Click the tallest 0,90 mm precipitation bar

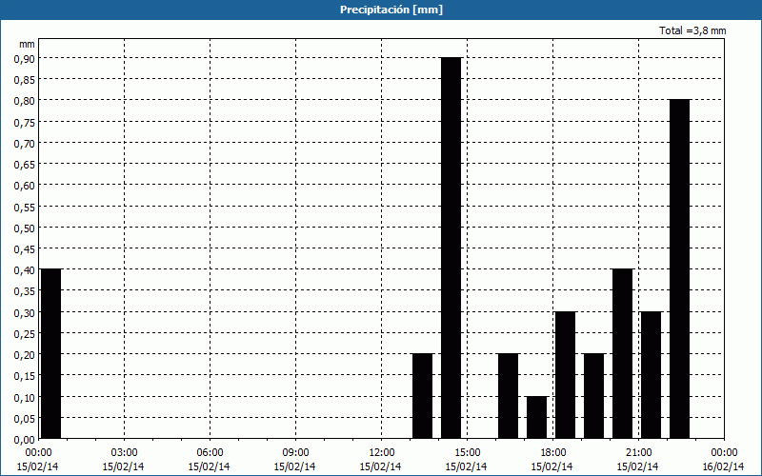click(x=451, y=248)
